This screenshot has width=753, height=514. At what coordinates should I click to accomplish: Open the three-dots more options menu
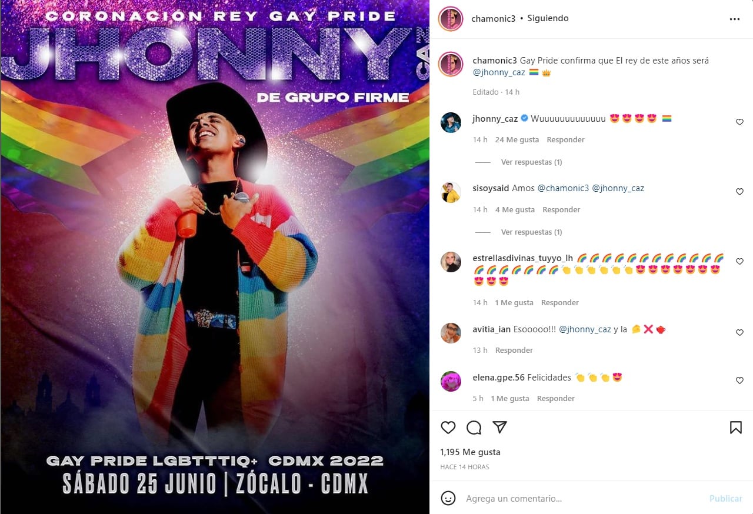coord(735,19)
